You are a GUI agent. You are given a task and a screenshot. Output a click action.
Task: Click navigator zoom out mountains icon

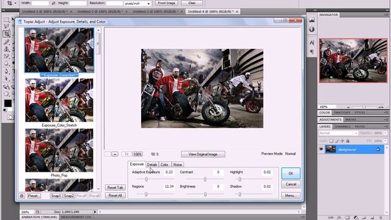(x=348, y=107)
